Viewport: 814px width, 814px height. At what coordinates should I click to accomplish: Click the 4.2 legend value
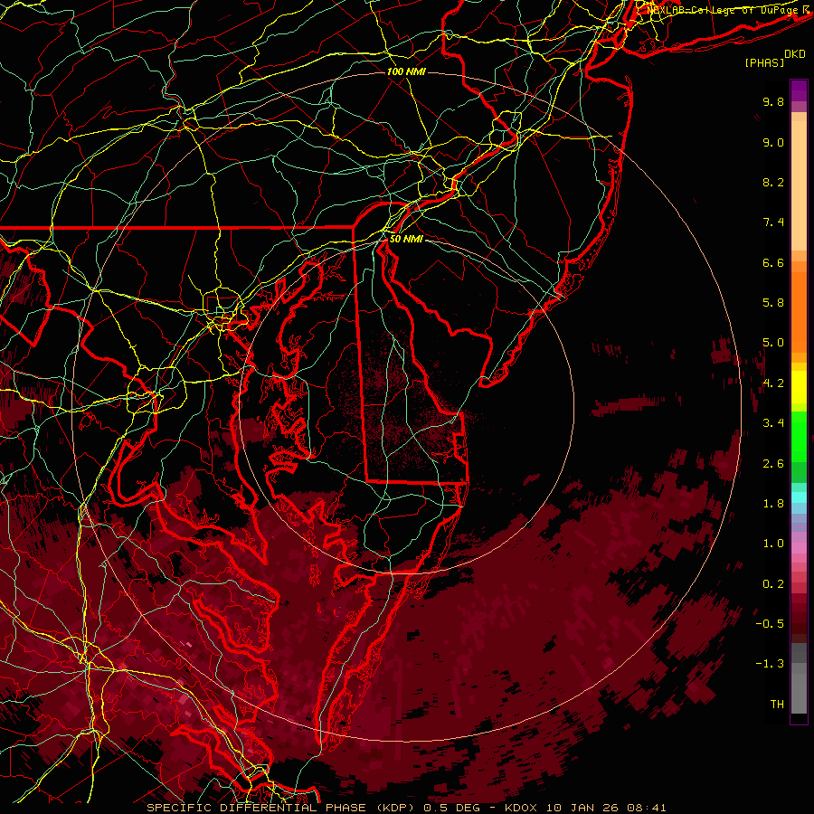click(x=773, y=383)
